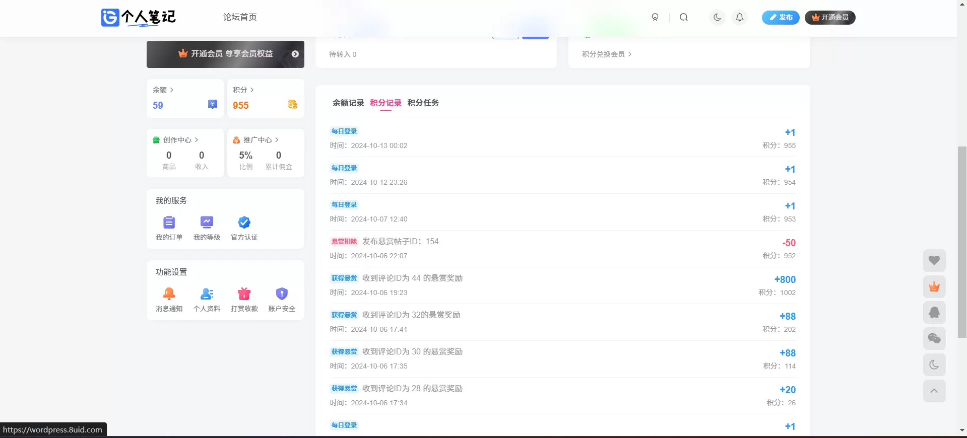Open the 个人笔记 site logo
Screen dimensions: 967x438
tap(139, 17)
